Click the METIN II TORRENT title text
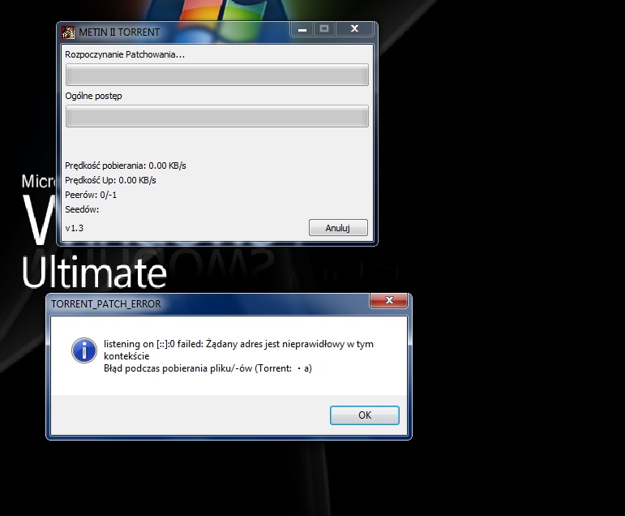 [x=119, y=32]
